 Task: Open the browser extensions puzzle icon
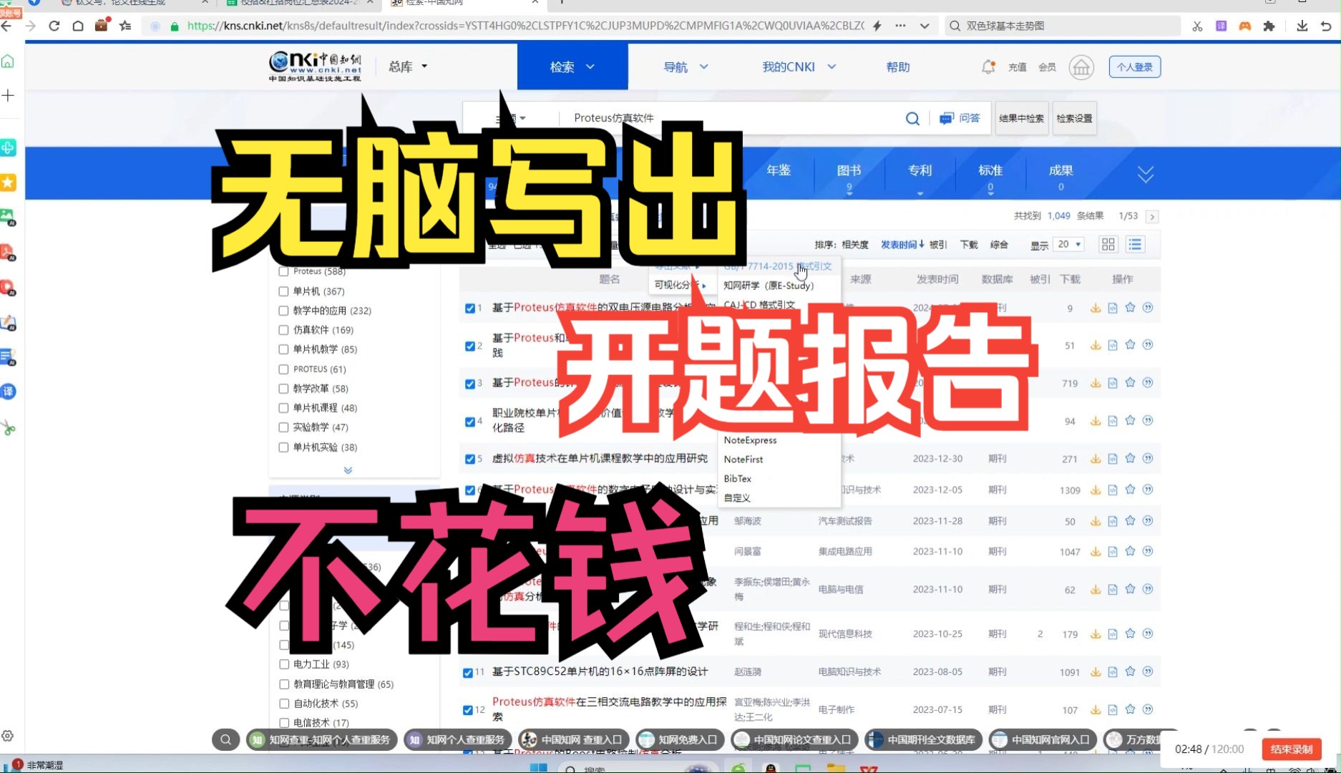(1269, 26)
